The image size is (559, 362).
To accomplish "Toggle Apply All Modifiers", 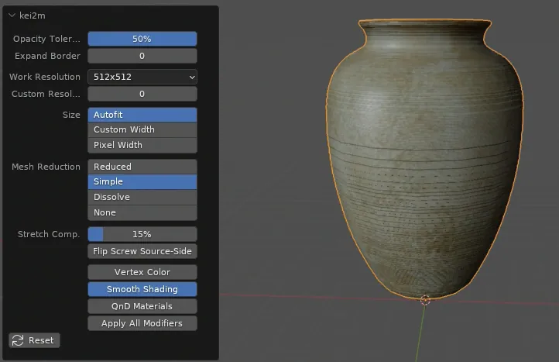I will coord(142,323).
